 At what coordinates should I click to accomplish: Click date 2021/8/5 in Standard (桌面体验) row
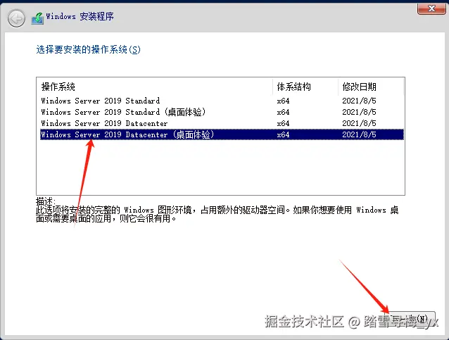(x=359, y=112)
